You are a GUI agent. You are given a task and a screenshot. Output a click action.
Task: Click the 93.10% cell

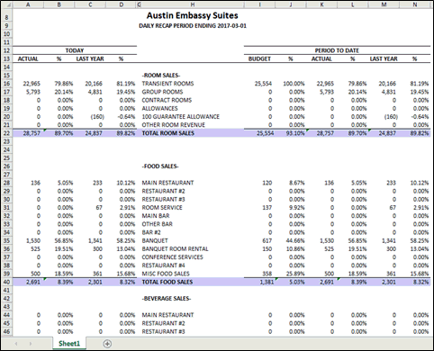pos(295,133)
